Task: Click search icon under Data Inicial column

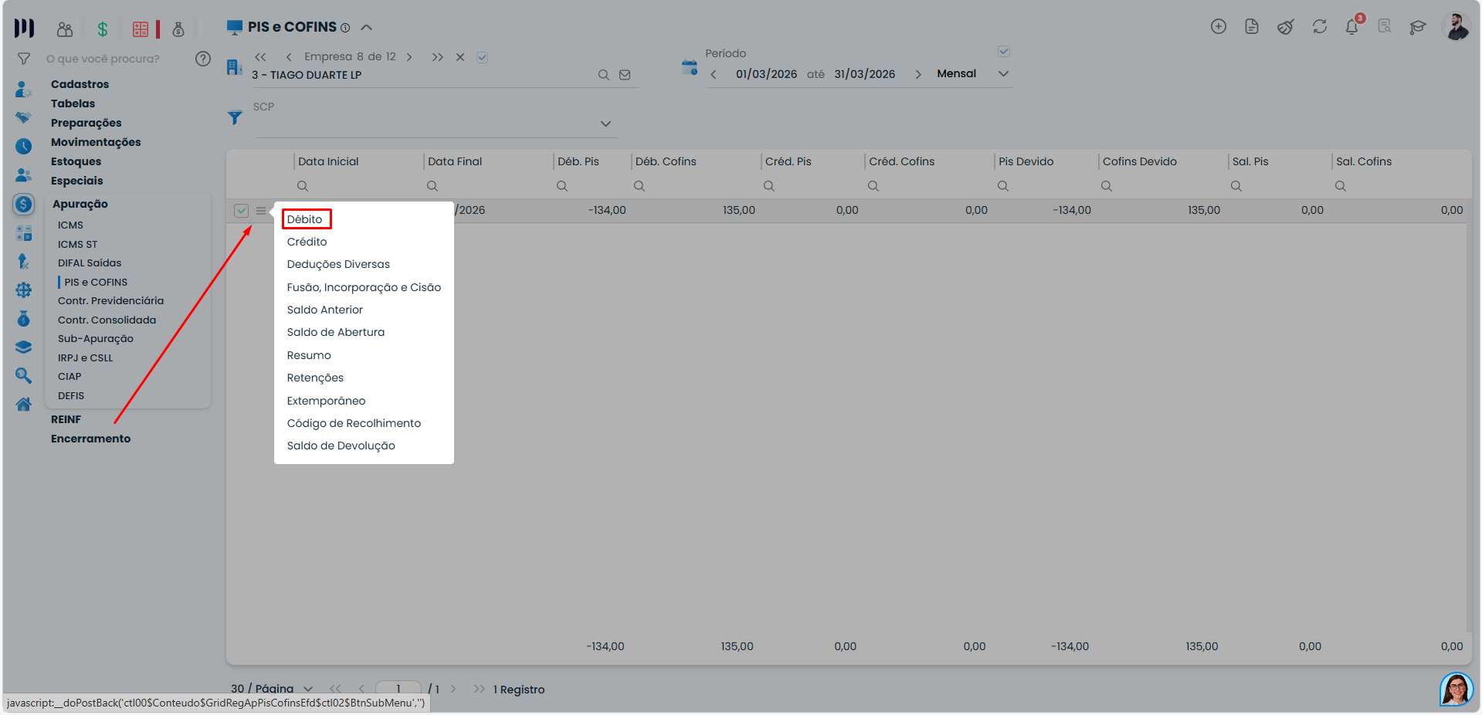Action: tap(303, 186)
